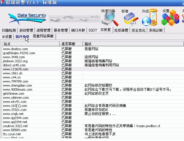Open the SSDT tab
Screen dimensions: 184x141
pos(93,30)
